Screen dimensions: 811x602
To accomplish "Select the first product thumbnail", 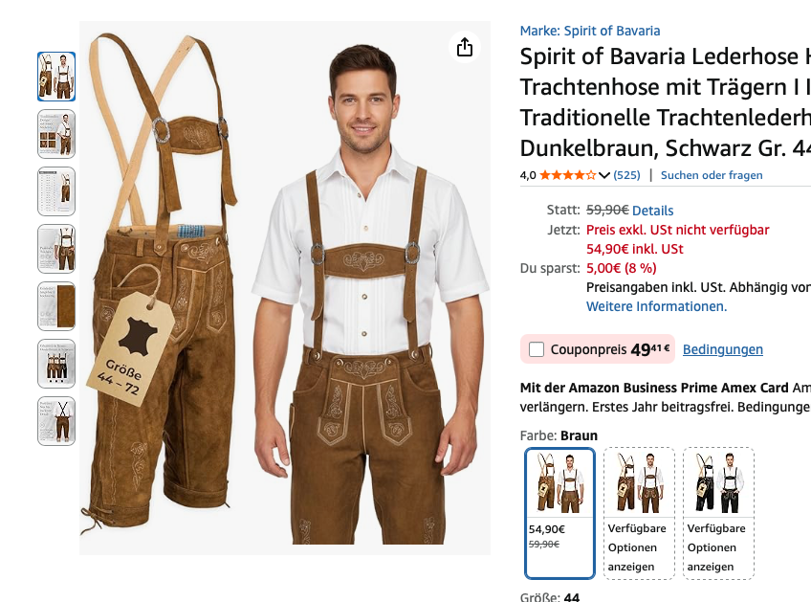I will click(56, 77).
